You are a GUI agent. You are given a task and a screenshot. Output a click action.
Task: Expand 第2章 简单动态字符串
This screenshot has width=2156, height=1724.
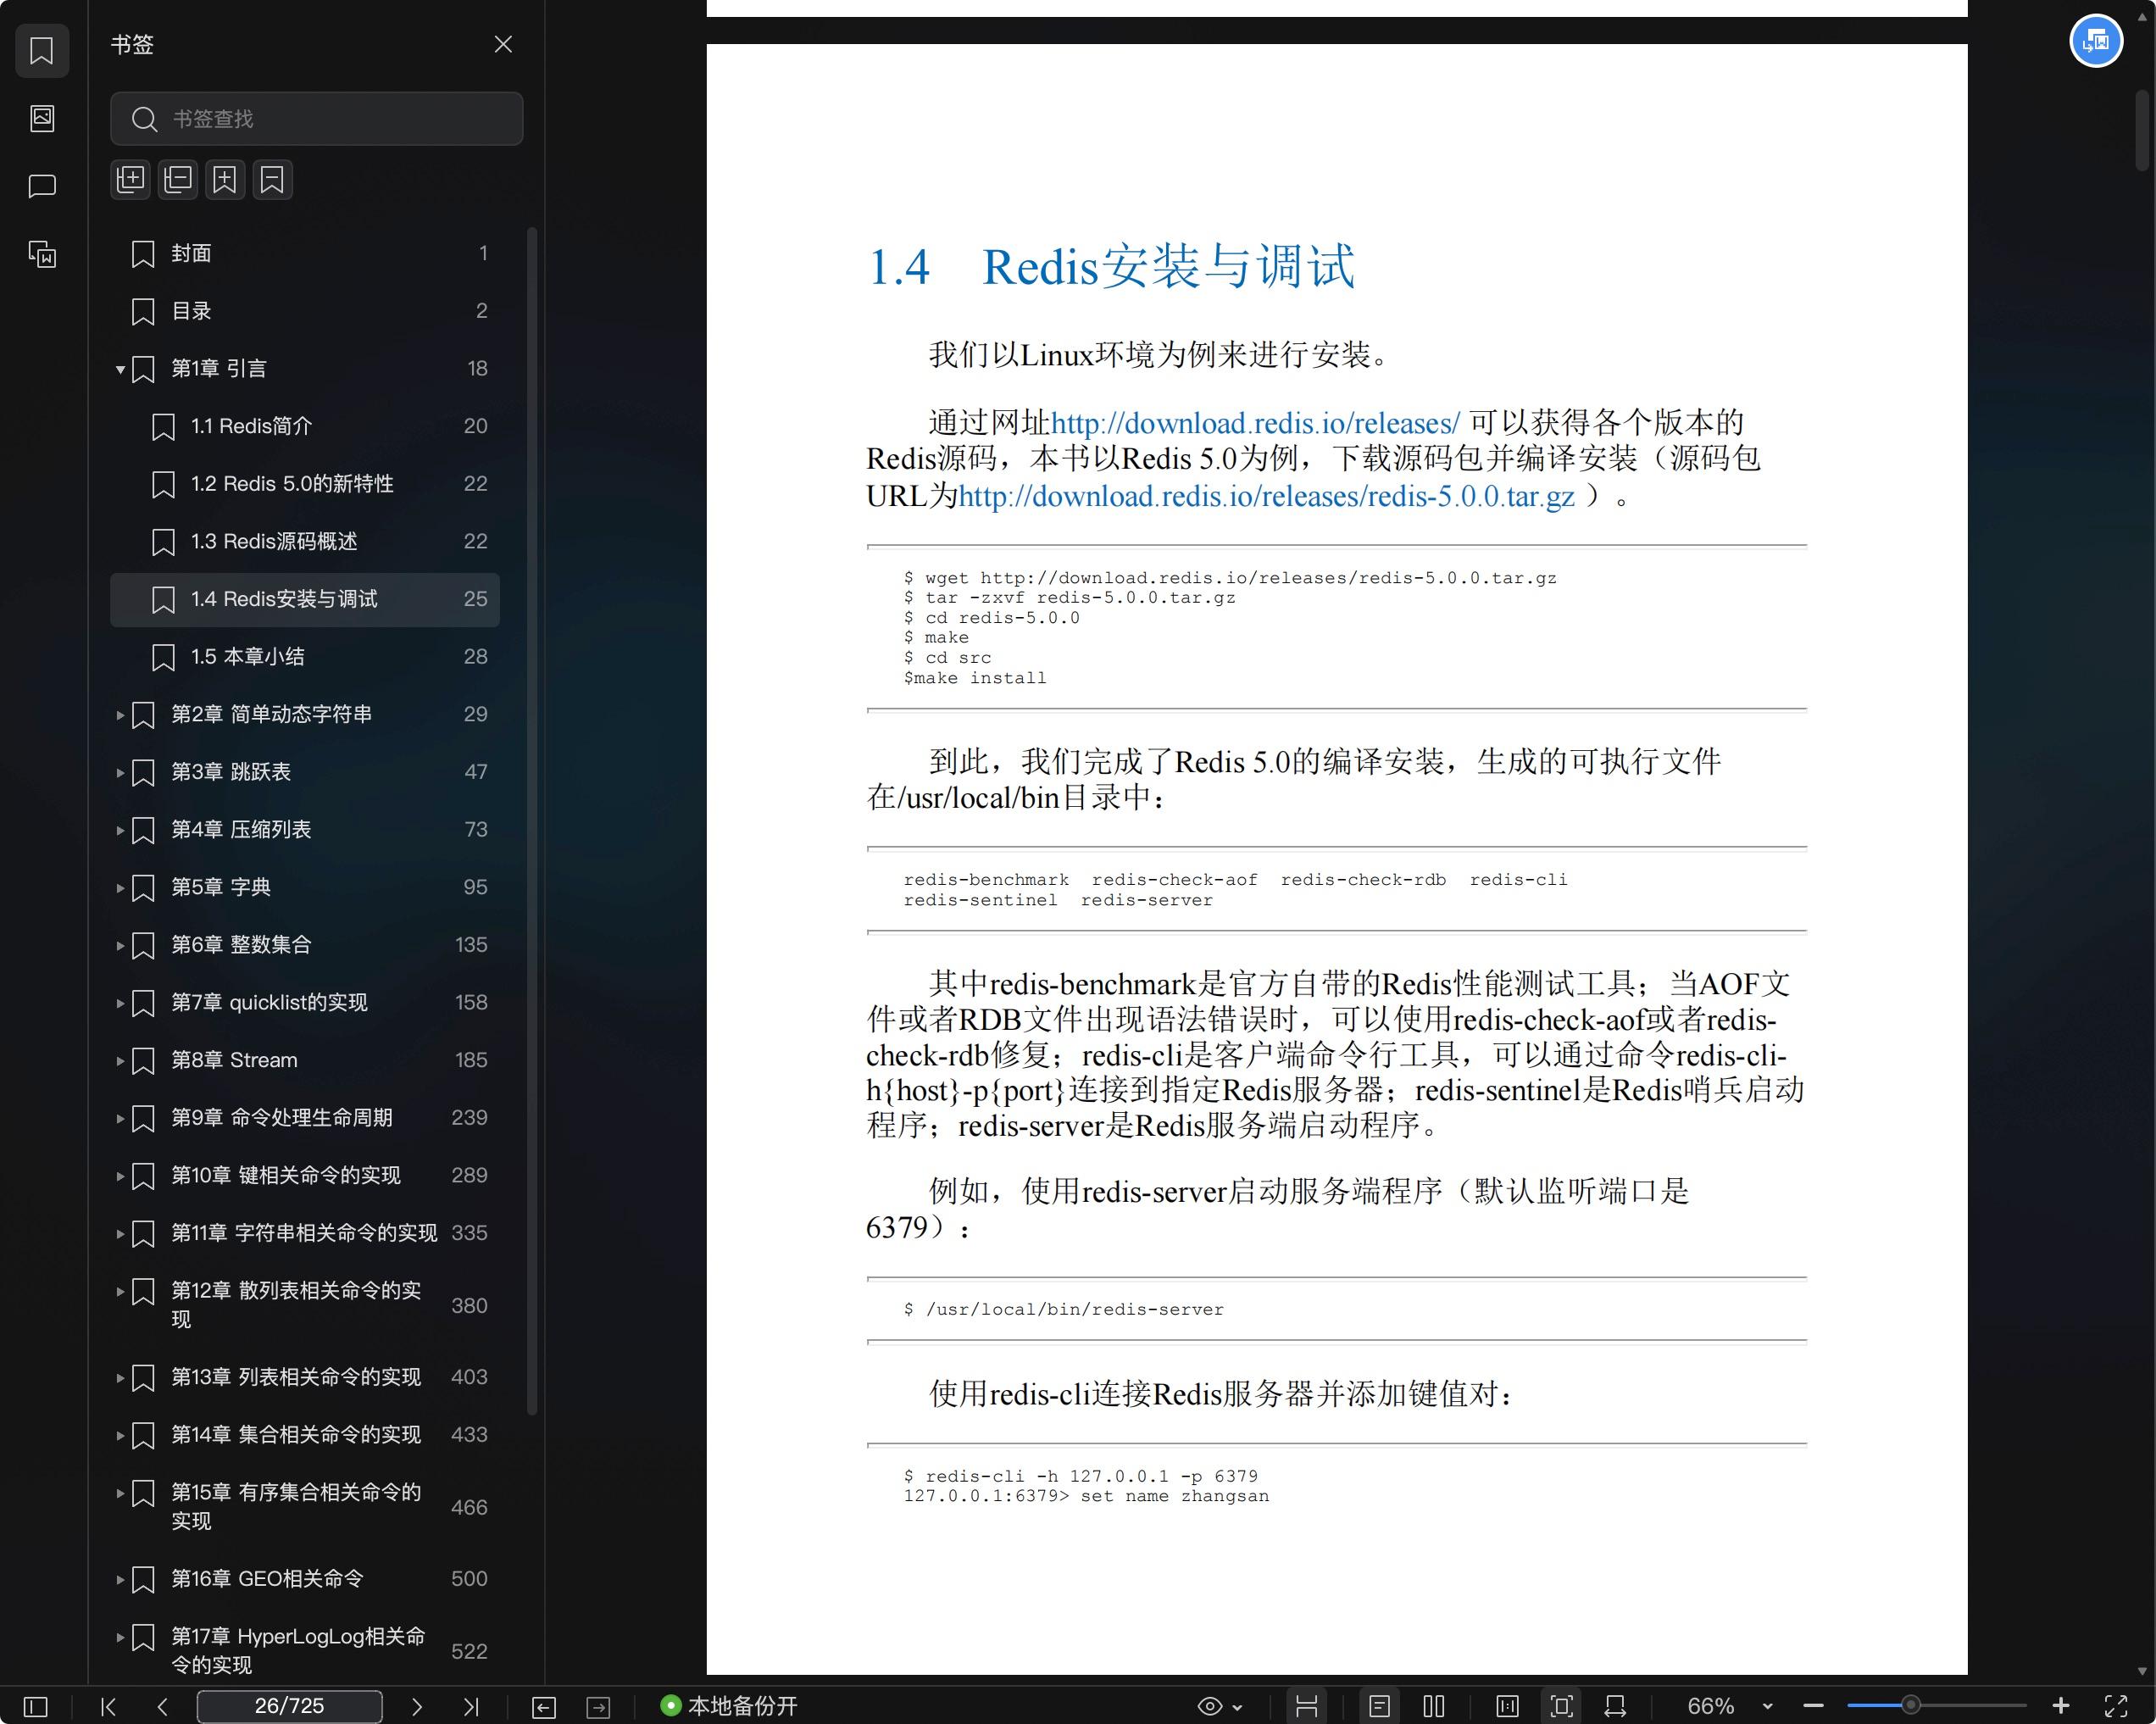pyautogui.click(x=120, y=715)
